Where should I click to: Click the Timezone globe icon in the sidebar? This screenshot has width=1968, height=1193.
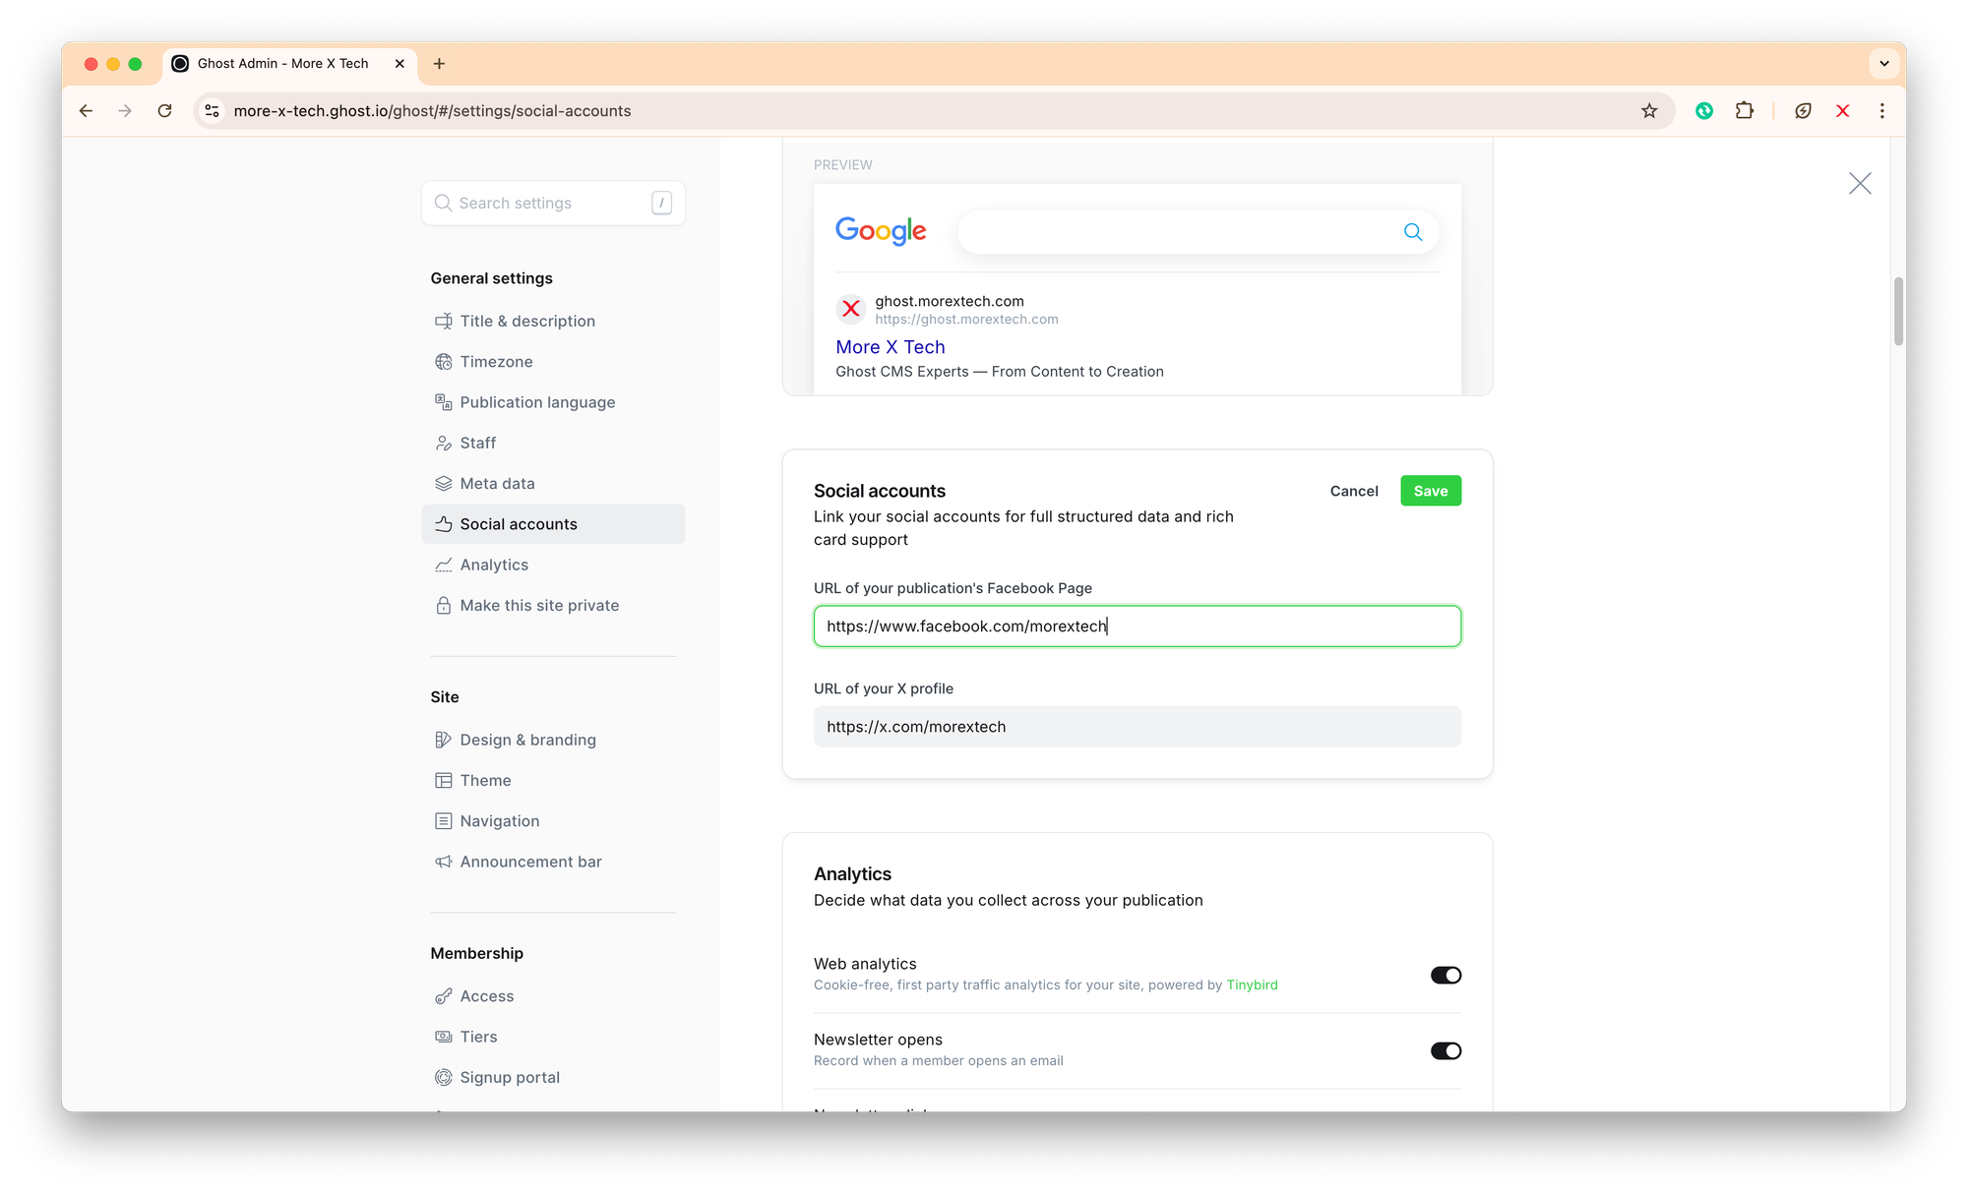(x=444, y=362)
